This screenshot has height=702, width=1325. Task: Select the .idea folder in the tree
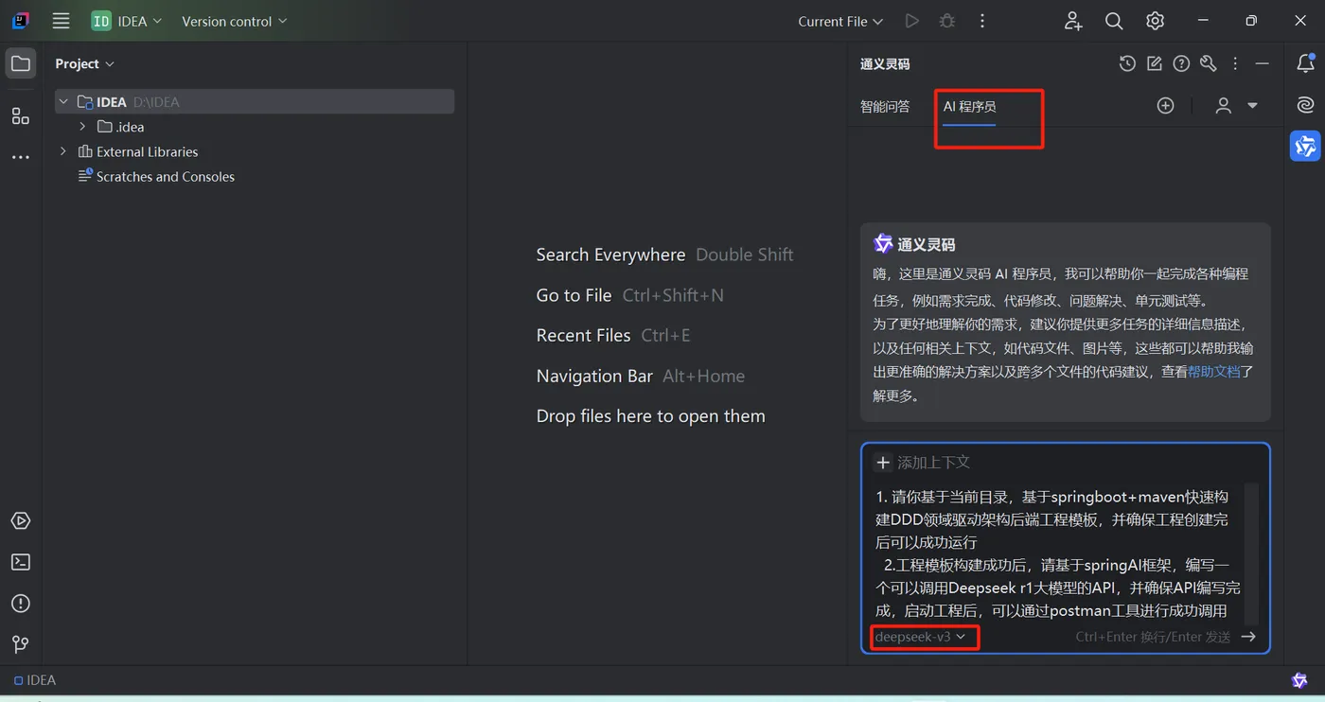point(121,127)
